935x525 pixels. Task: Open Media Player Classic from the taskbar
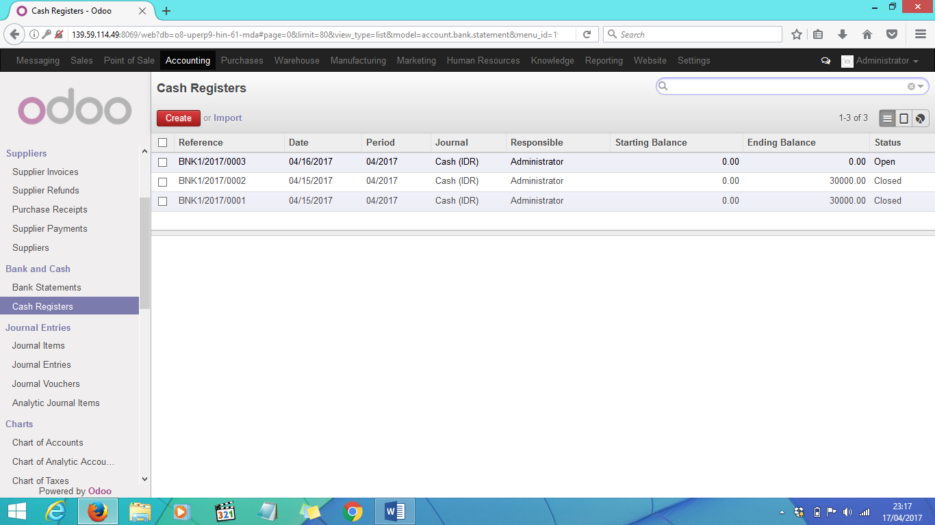[x=225, y=511]
